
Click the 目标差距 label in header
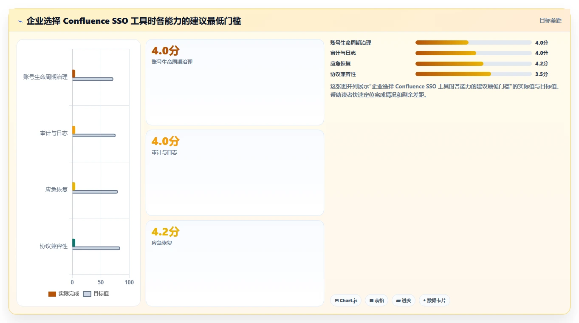pyautogui.click(x=550, y=20)
